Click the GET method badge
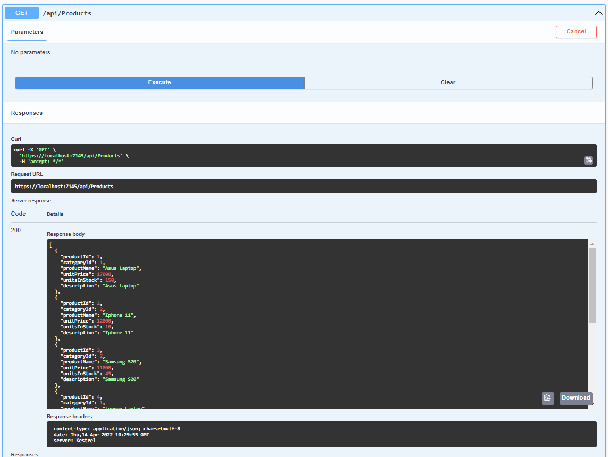 (21, 12)
